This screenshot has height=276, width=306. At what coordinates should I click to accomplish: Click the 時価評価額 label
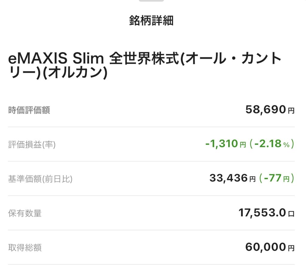29,110
